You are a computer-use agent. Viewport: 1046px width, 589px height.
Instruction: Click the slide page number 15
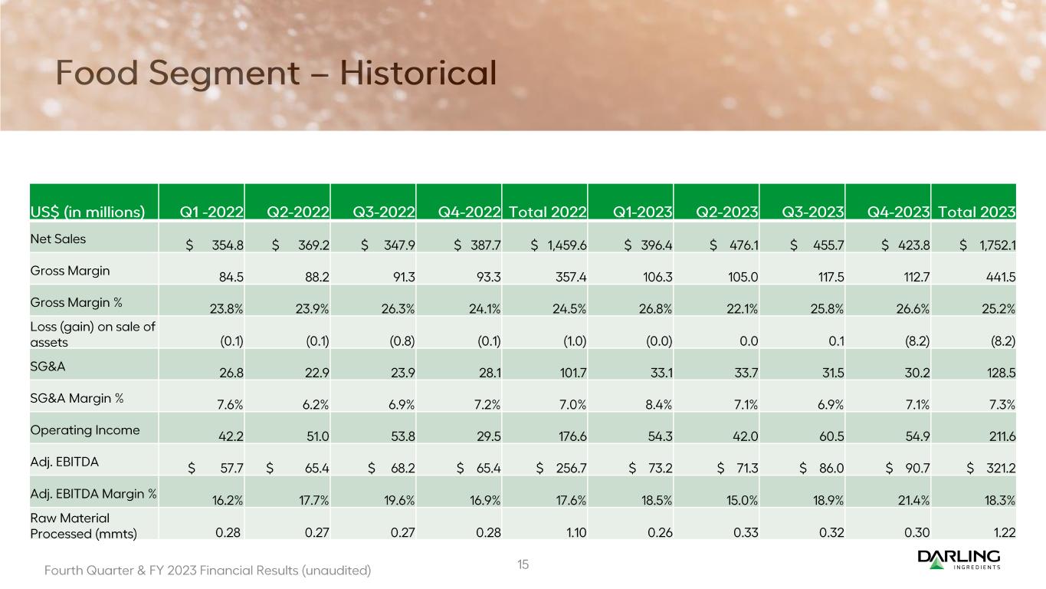coord(523,565)
